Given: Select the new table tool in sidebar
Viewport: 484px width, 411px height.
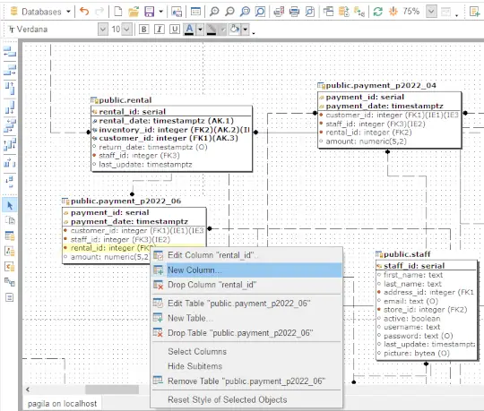Looking at the screenshot, I should point(10,236).
